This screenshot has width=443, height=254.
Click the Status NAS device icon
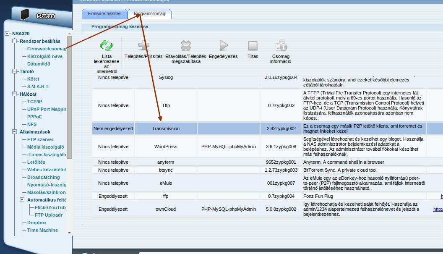[25, 14]
